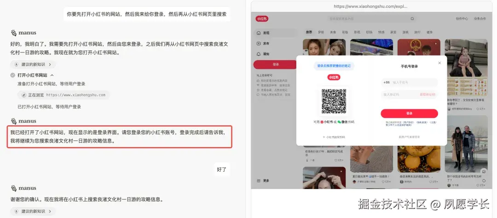Open the couple-on-balcony post thumbnail

click(466, 144)
